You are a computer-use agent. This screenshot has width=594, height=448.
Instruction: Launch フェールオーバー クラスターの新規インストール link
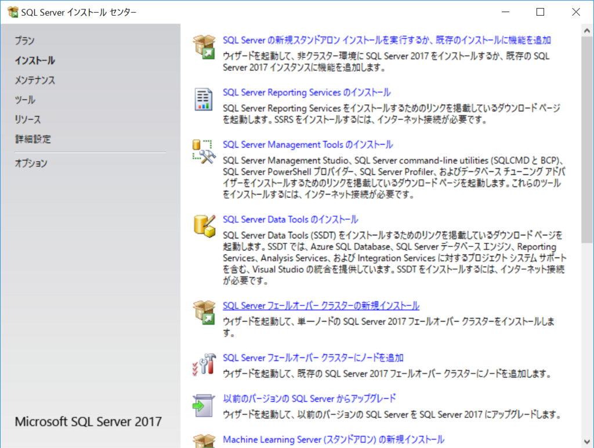[x=321, y=306]
